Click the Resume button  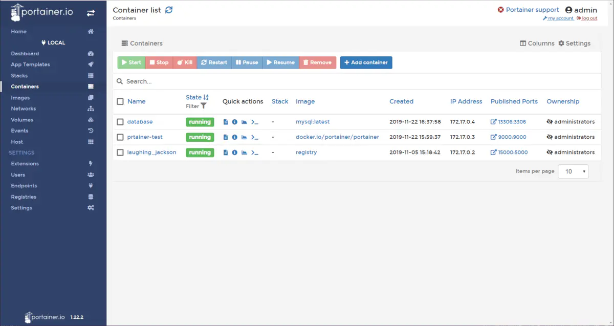(x=281, y=62)
